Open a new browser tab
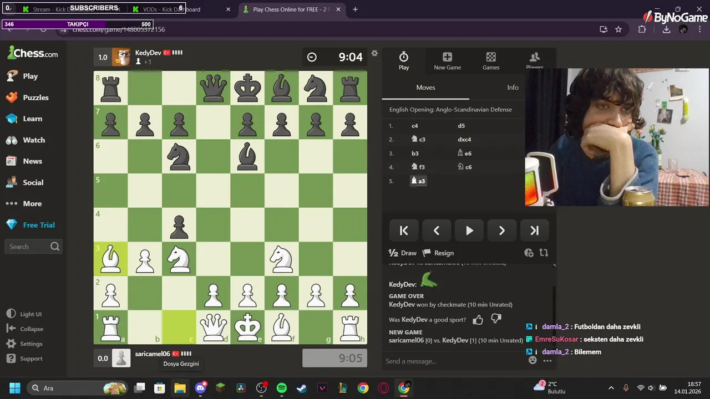Image resolution: width=710 pixels, height=399 pixels. (355, 9)
